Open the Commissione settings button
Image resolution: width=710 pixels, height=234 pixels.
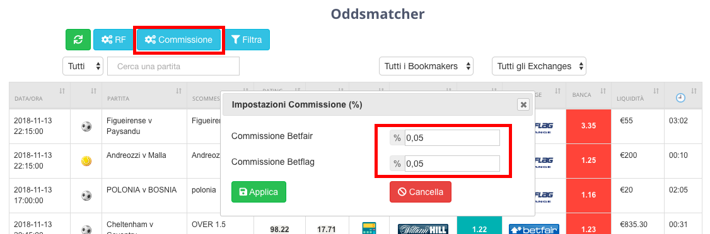tap(179, 40)
